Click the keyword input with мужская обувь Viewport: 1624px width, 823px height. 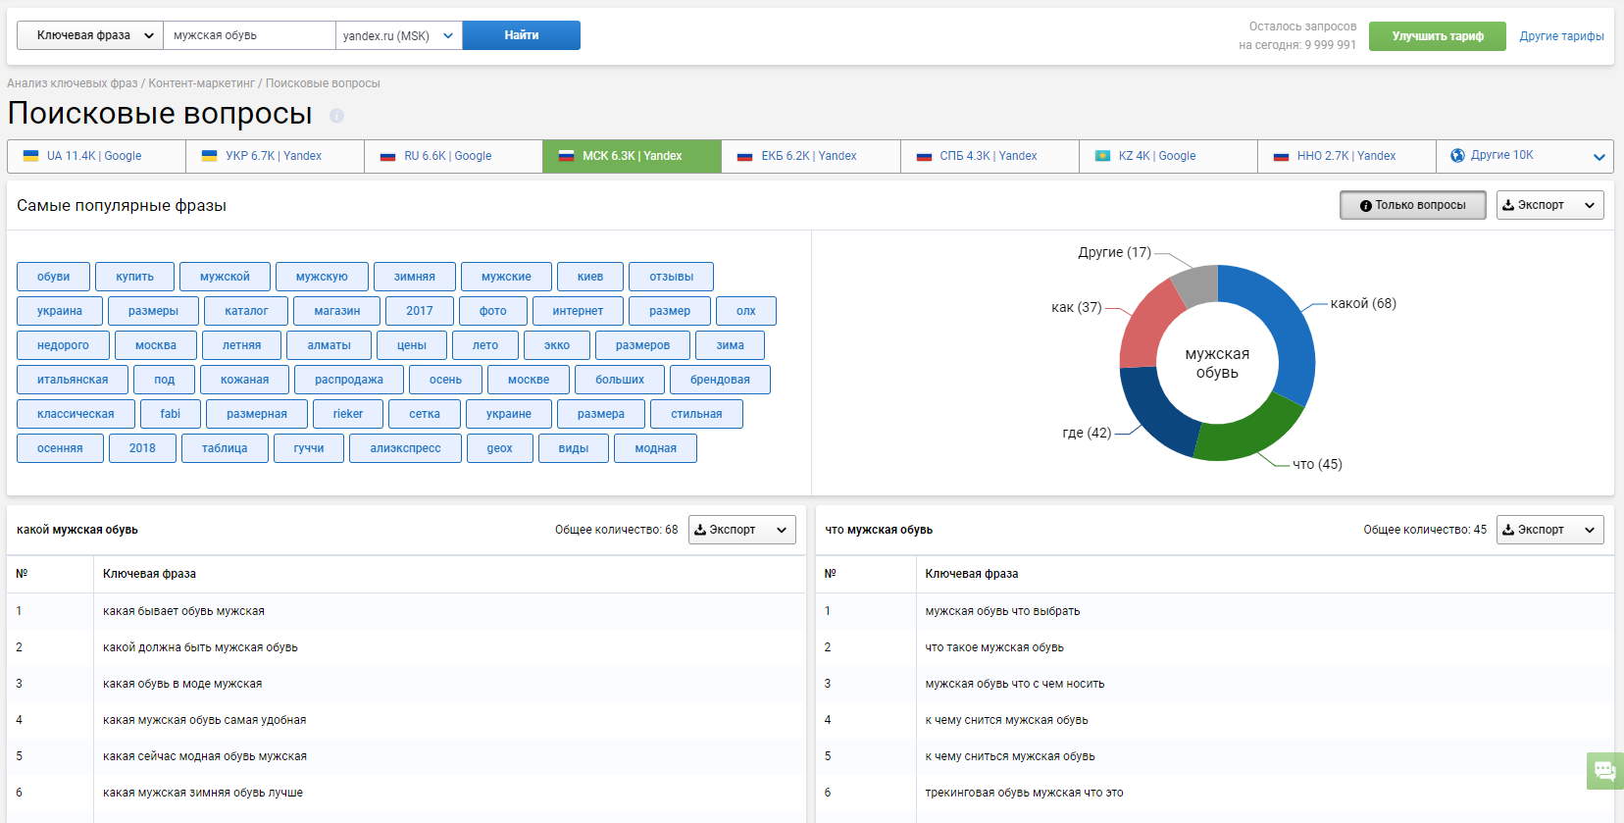pyautogui.click(x=249, y=35)
